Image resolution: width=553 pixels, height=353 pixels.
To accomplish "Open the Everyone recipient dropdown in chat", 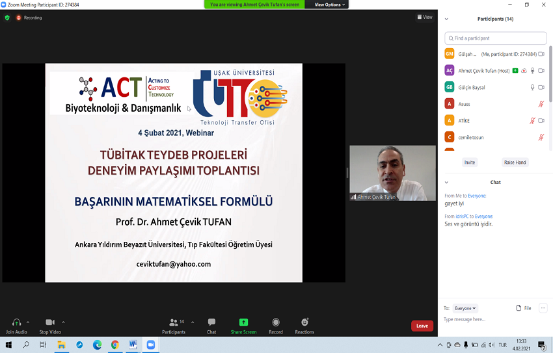I will coord(465,308).
